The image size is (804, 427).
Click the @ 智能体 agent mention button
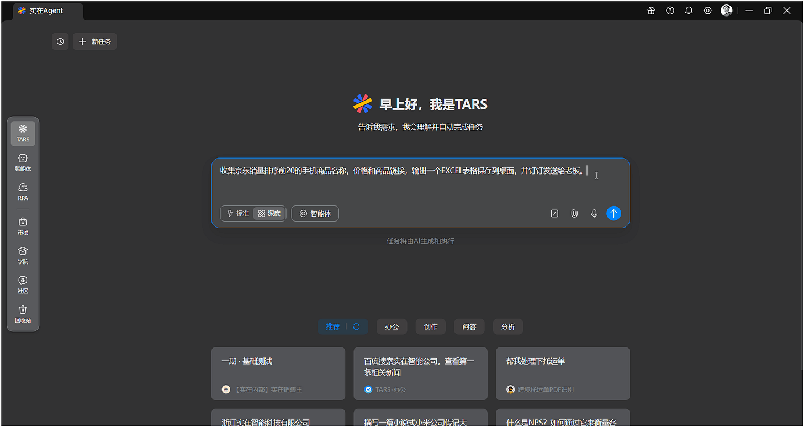point(315,213)
